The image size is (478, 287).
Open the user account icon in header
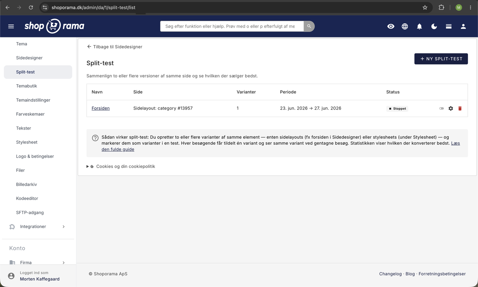tap(463, 26)
